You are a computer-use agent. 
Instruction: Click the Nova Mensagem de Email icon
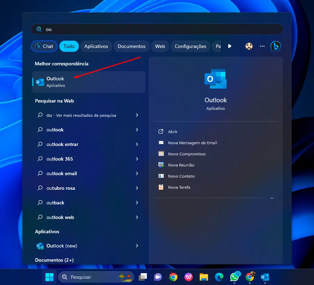(x=161, y=142)
